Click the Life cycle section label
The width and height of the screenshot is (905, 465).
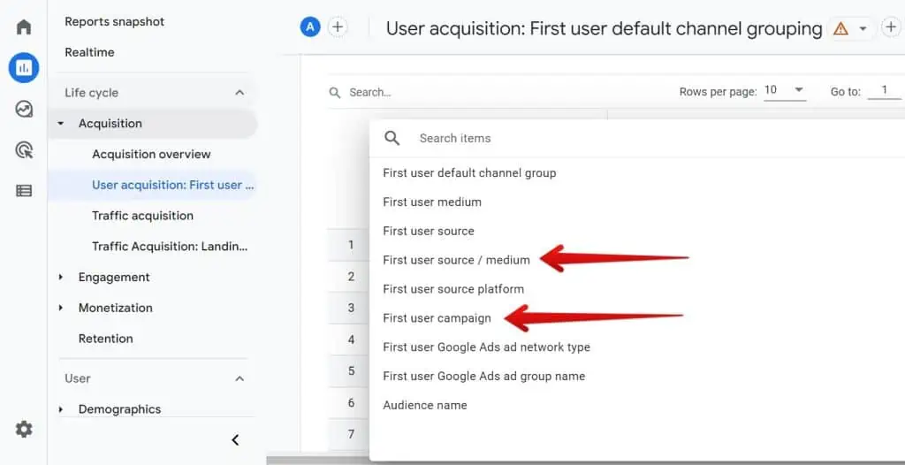coord(91,93)
